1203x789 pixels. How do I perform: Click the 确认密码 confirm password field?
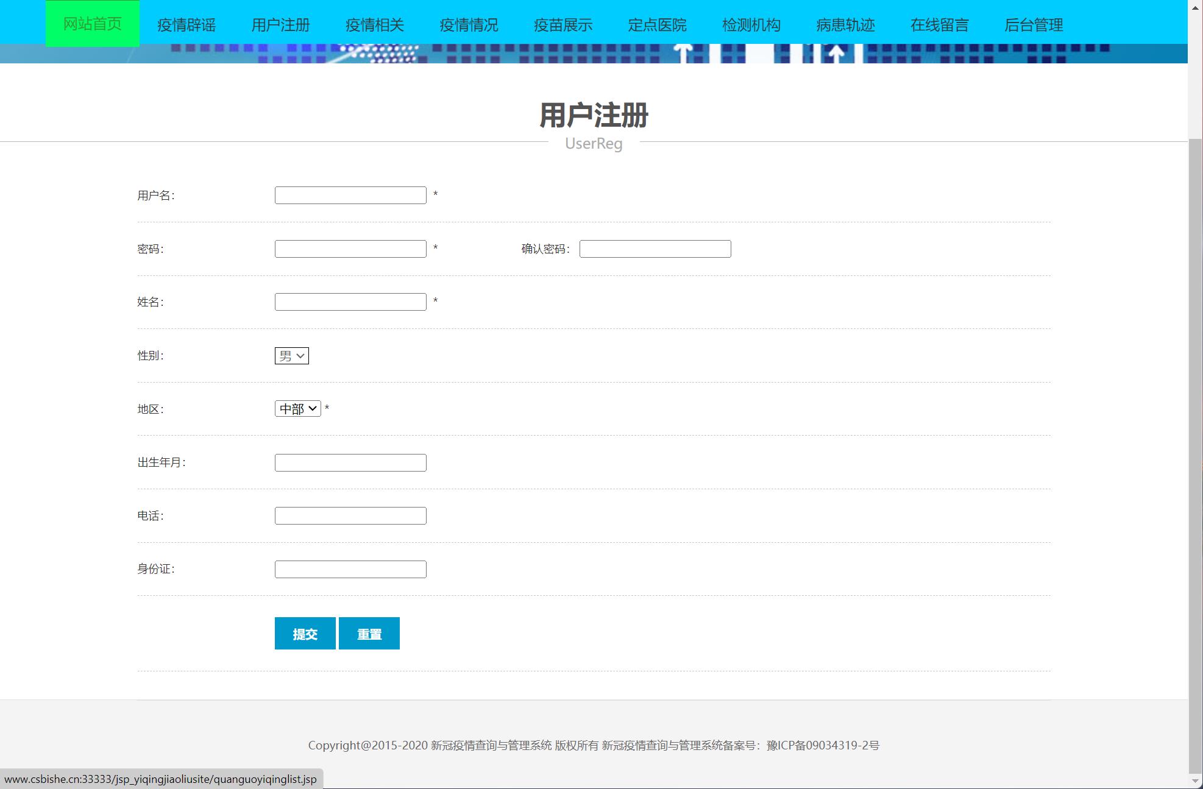654,249
